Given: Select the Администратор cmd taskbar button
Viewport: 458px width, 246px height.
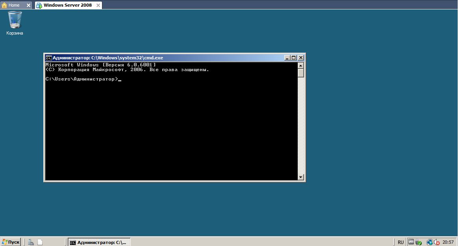Looking at the screenshot, I should tap(99, 242).
